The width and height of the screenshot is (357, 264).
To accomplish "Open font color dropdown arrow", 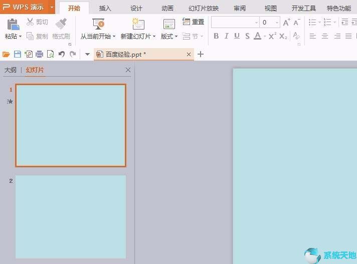I will (265, 36).
